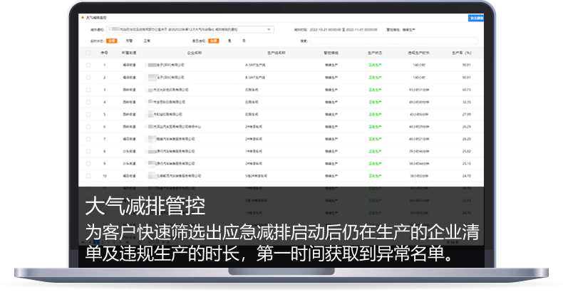
Task: Click the green 正在生产 status in row 1
Action: pos(375,65)
